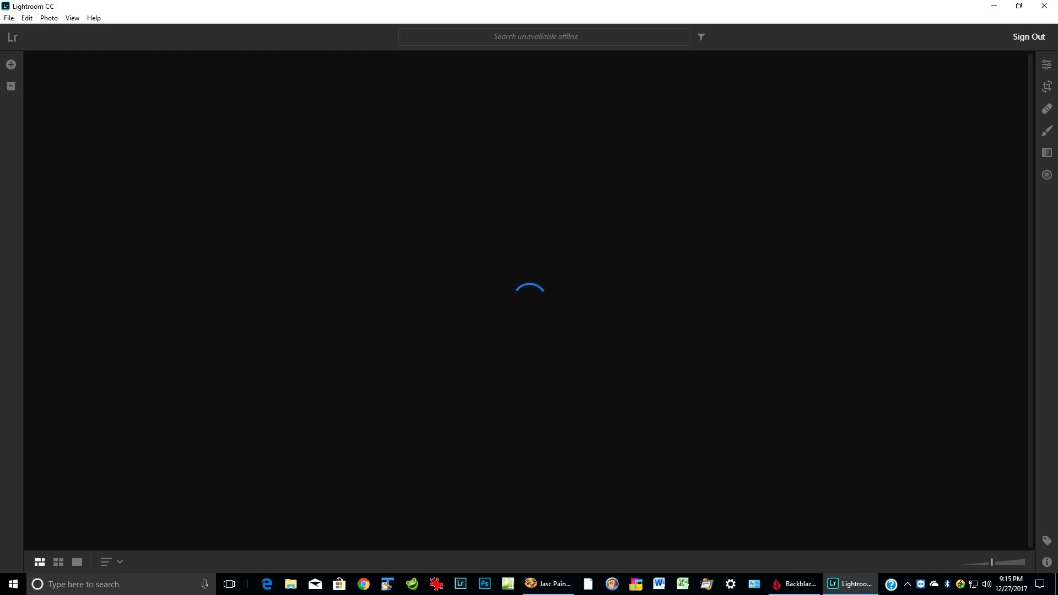Screen dimensions: 1058x595
Task: Select the Brush adjustment tool
Action: pos(1047,131)
